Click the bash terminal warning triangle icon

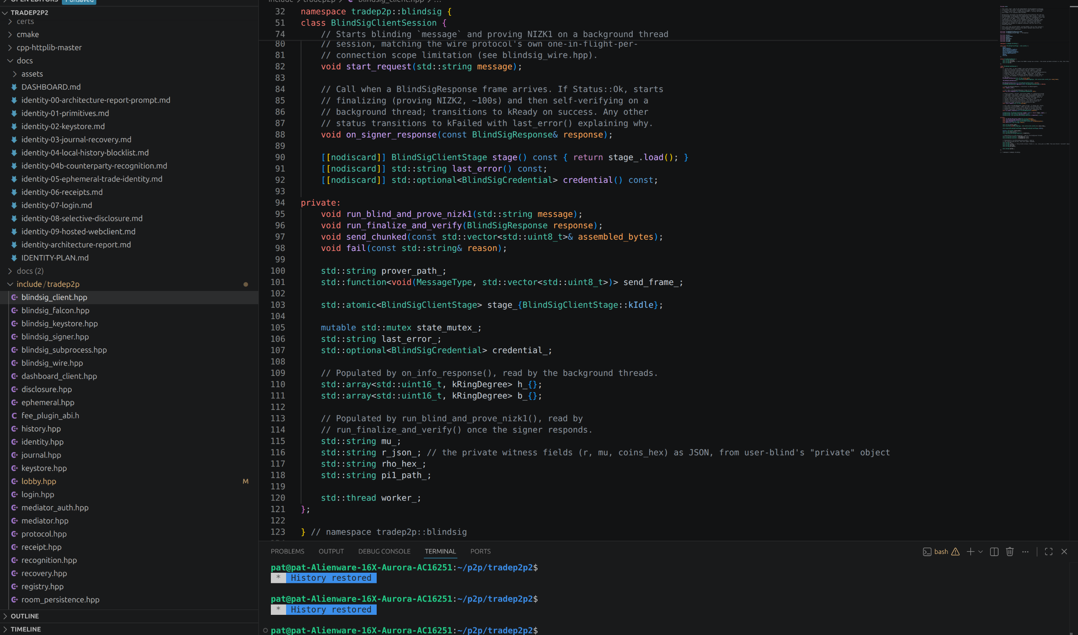click(956, 552)
